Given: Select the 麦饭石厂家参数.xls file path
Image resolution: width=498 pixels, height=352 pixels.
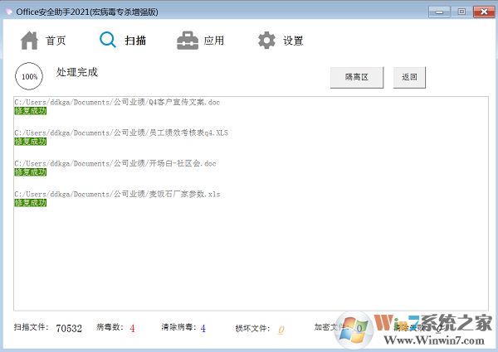Looking at the screenshot, I should pos(117,194).
